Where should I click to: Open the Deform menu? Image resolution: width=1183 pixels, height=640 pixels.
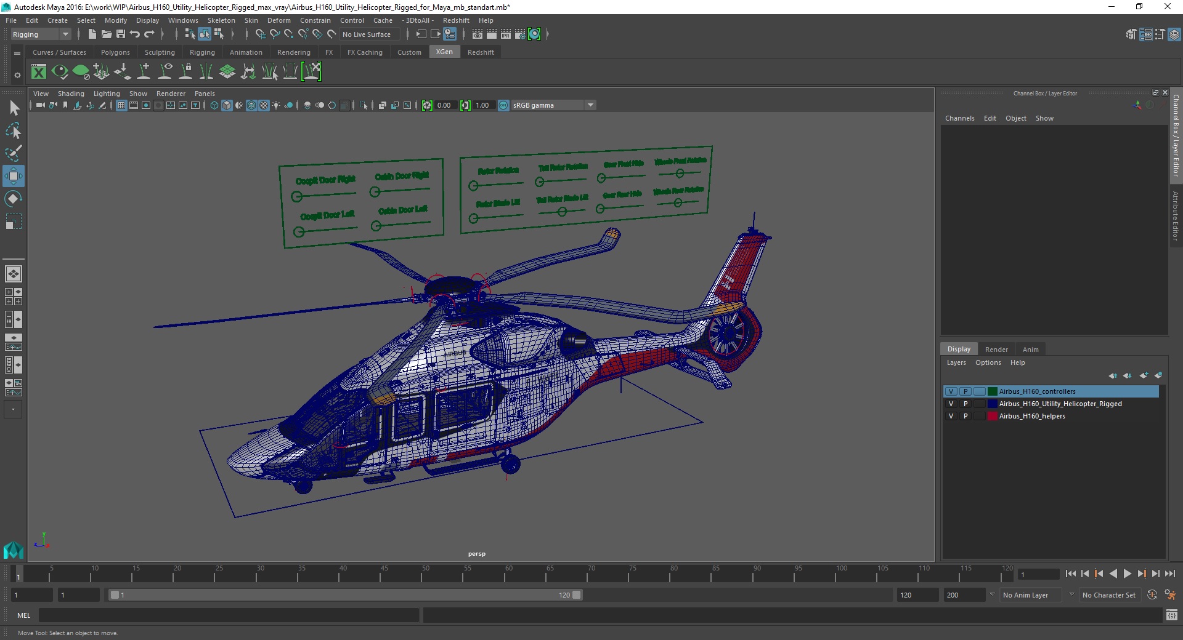point(278,20)
